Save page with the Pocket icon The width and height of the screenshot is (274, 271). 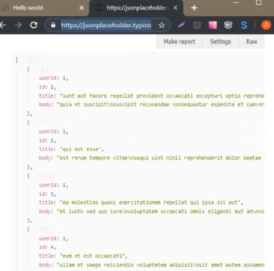coord(197,25)
